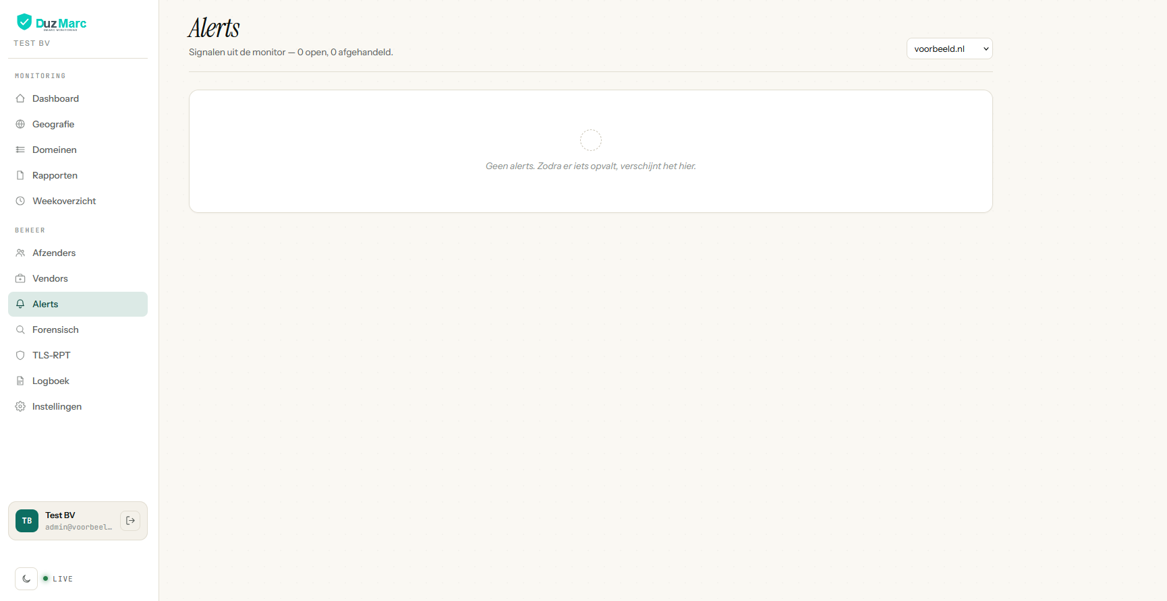Viewport: 1167px width, 601px height.
Task: Navigate to TLS-RPT
Action: [78, 355]
